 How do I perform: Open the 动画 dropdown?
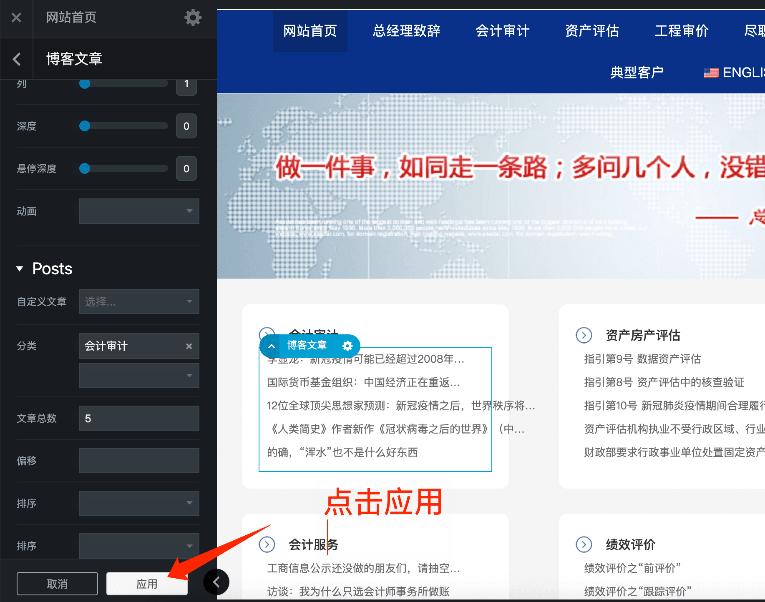point(139,211)
